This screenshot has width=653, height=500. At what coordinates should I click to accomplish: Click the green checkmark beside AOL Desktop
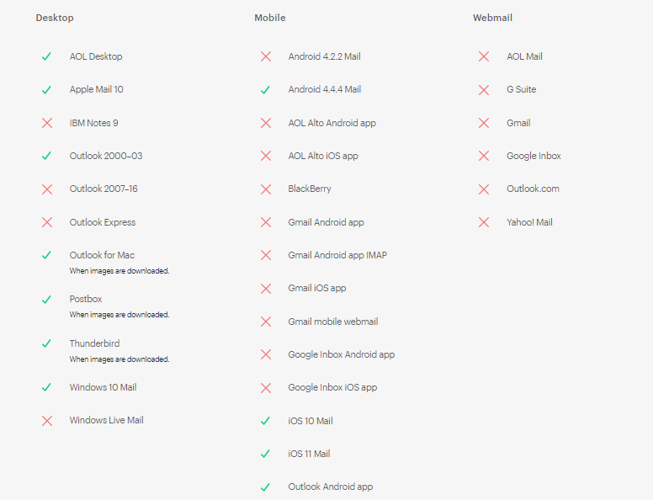click(x=47, y=56)
